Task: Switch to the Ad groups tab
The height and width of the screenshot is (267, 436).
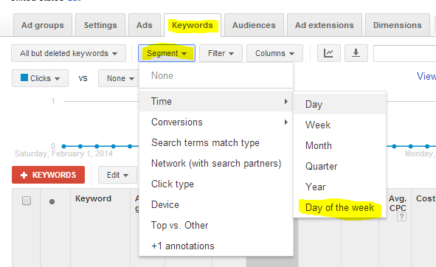Action: 43,25
